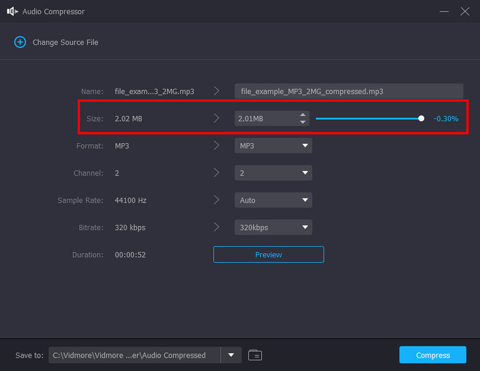This screenshot has width=480, height=371.
Task: Open the Format dropdown showing MP3
Action: [273, 145]
